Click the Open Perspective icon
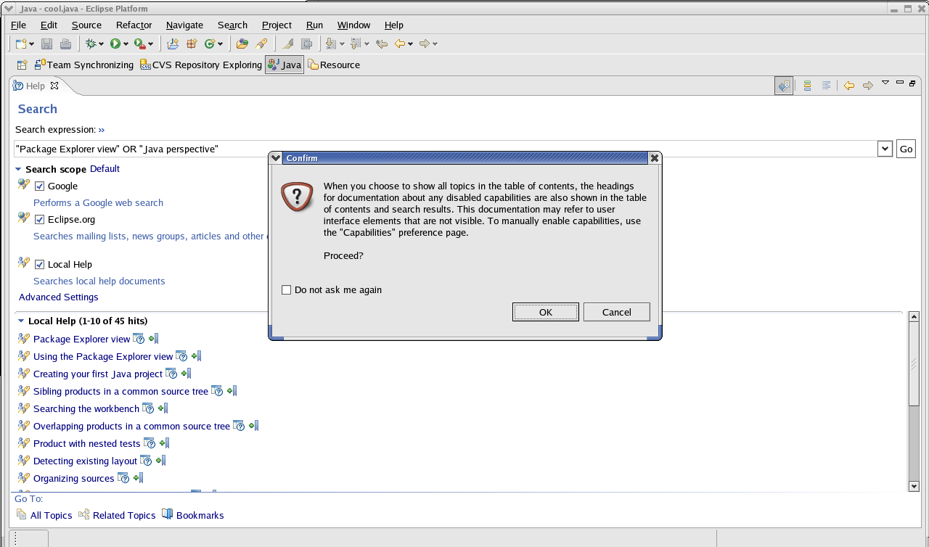The height and width of the screenshot is (547, 929). point(22,65)
